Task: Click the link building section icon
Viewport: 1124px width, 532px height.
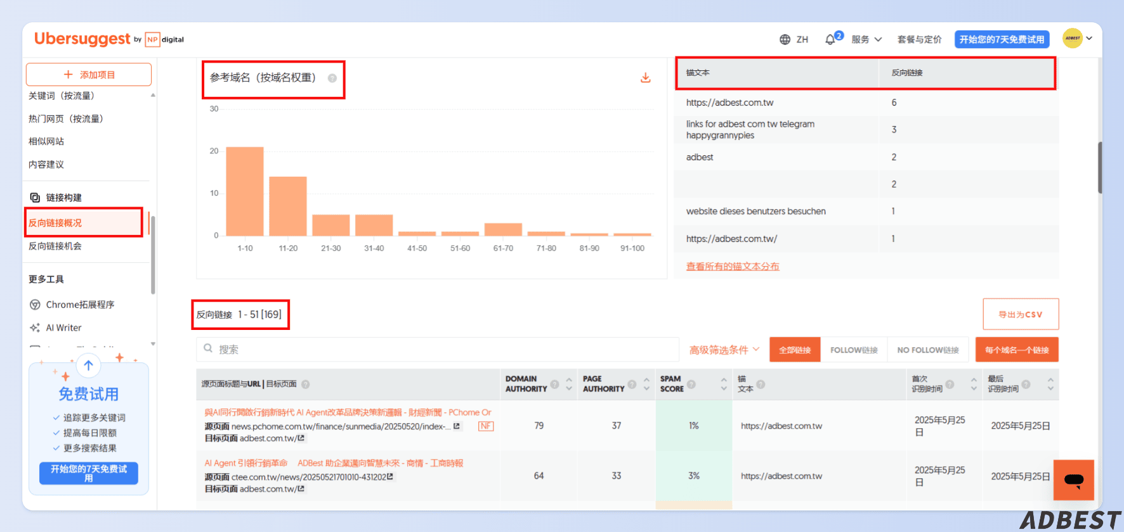Action: tap(35, 198)
